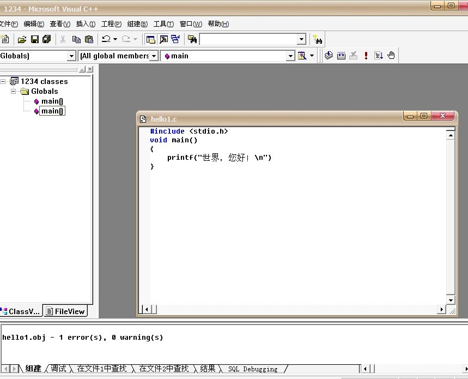This screenshot has width=468, height=379.
Task: Open the 窗口 (Window) menu
Action: coord(191,24)
